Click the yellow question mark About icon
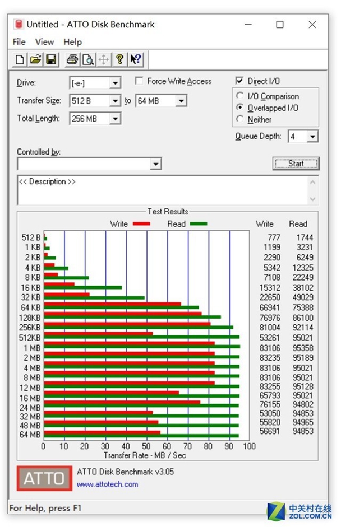The image size is (341, 527). point(119,59)
